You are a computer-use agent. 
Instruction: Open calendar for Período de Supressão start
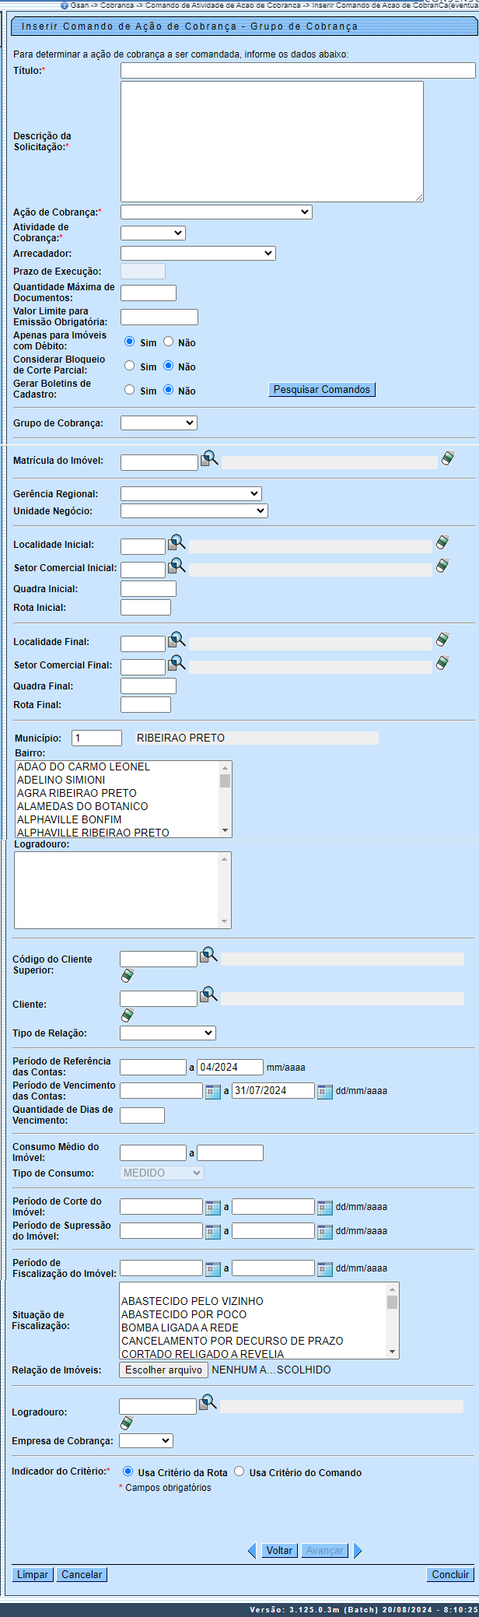click(213, 1232)
